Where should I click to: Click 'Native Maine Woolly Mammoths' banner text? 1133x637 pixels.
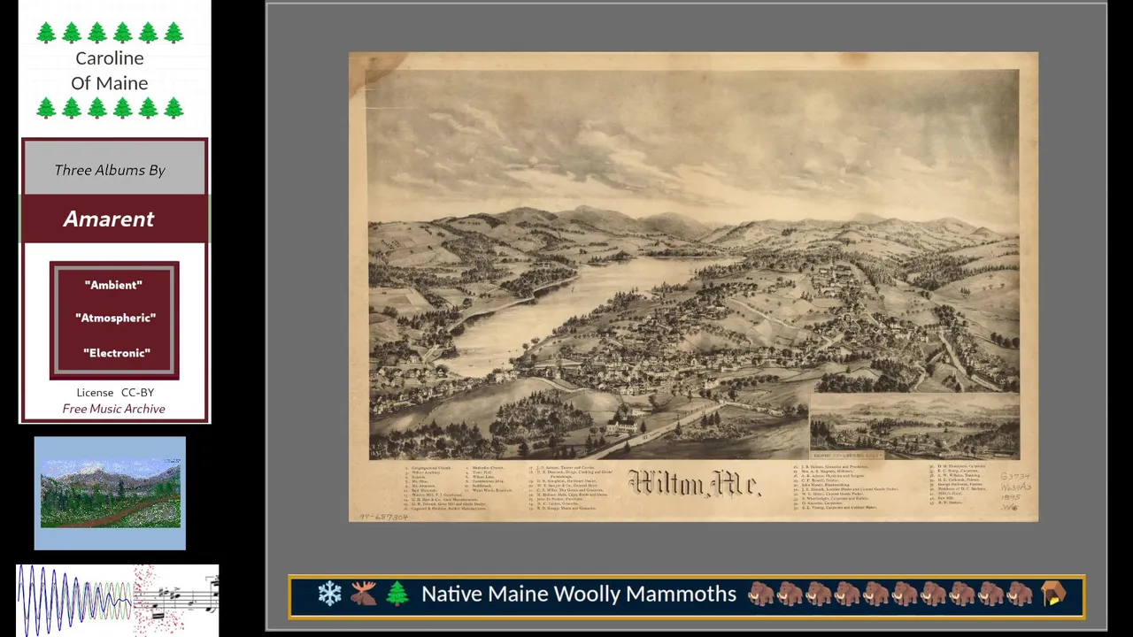click(579, 594)
